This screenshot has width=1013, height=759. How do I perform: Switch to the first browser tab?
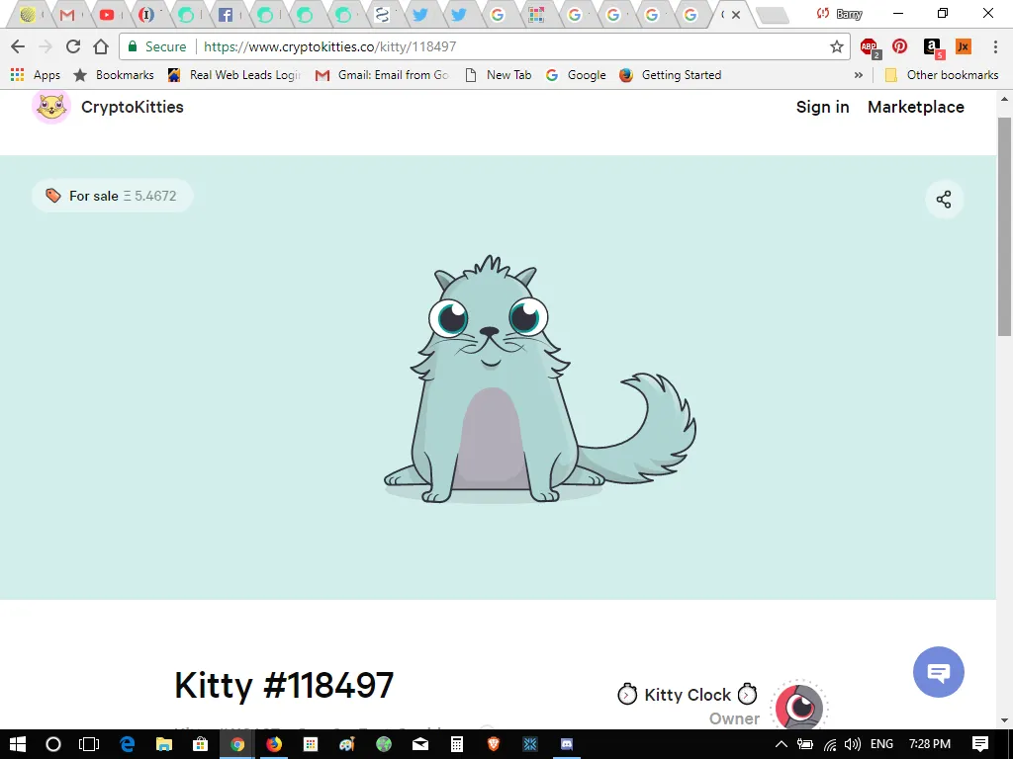click(x=27, y=14)
